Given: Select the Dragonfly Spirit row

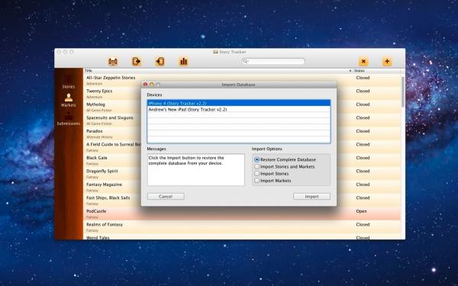Looking at the screenshot, I should click(242, 174).
